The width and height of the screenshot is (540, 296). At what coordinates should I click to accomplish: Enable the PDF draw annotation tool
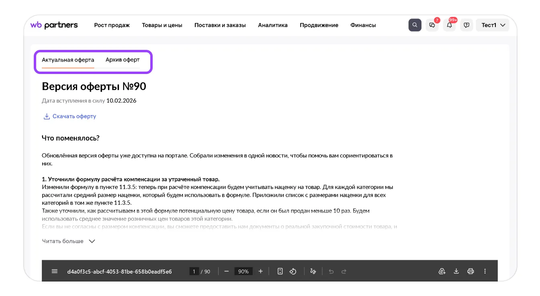tap(313, 271)
